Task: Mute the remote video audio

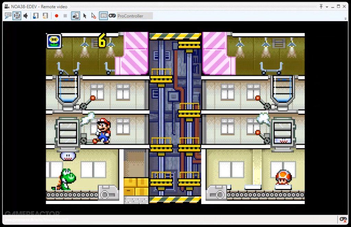Action: [25, 15]
